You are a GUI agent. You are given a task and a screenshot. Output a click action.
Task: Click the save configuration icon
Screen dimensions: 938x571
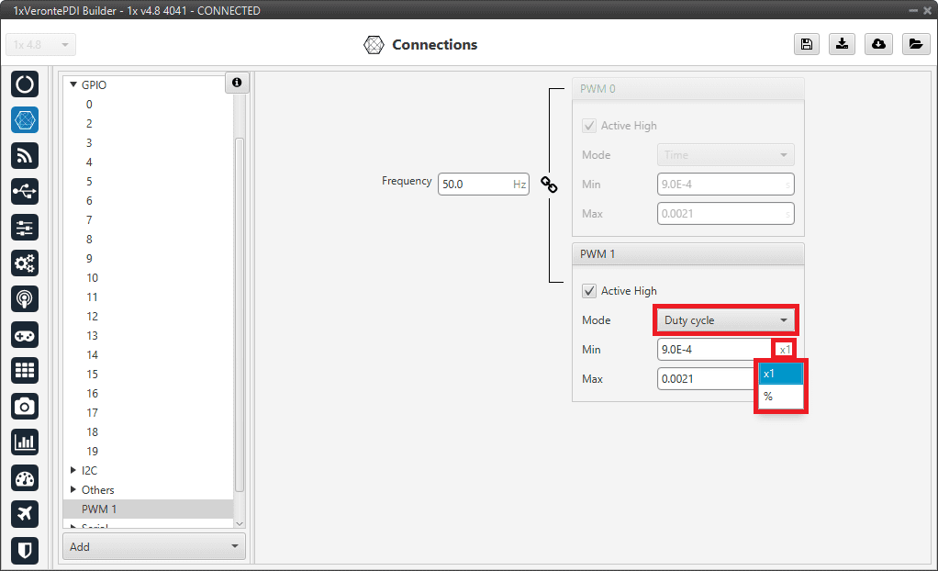pos(806,45)
